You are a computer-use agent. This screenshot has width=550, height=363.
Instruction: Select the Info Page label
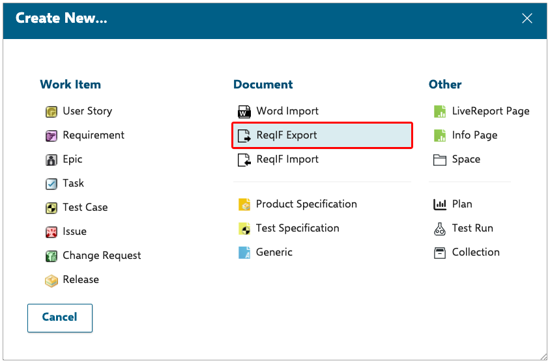474,135
